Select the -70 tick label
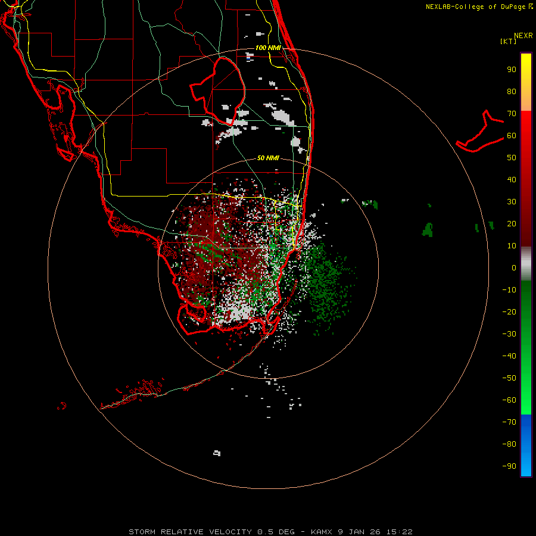 click(x=509, y=422)
